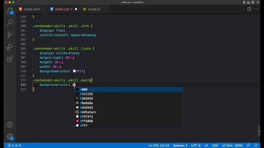
Task: Open the Accounts menu
Action: click(10, 125)
